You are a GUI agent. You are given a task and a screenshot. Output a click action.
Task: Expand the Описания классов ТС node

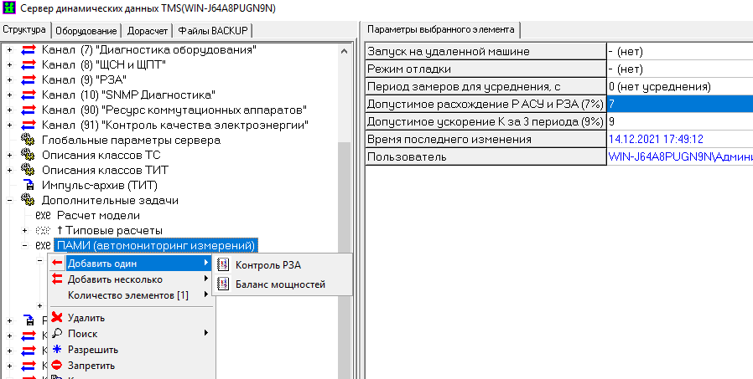click(x=9, y=156)
